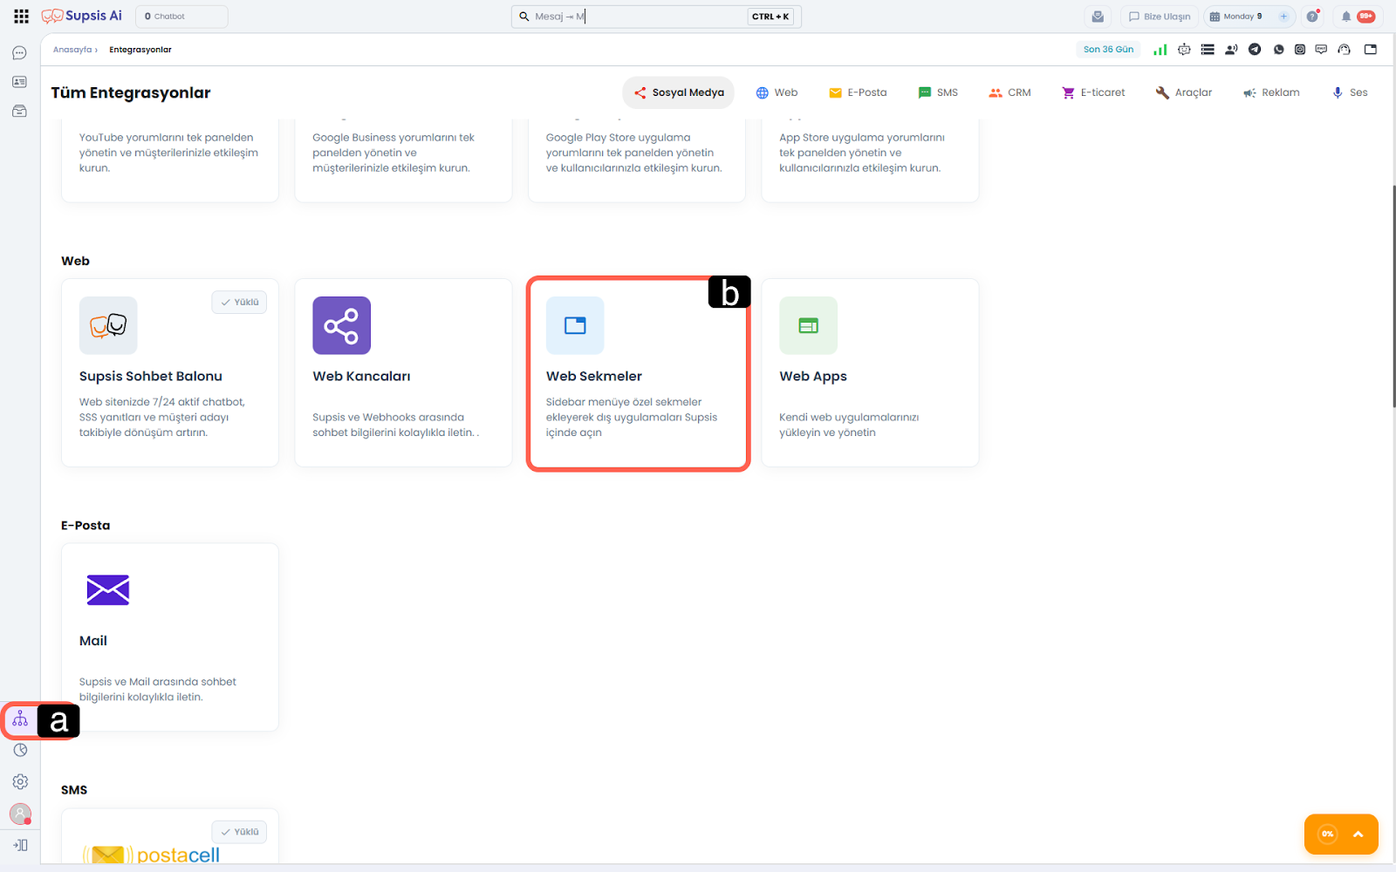Click the notifications bell icon
1396x872 pixels.
[1346, 17]
